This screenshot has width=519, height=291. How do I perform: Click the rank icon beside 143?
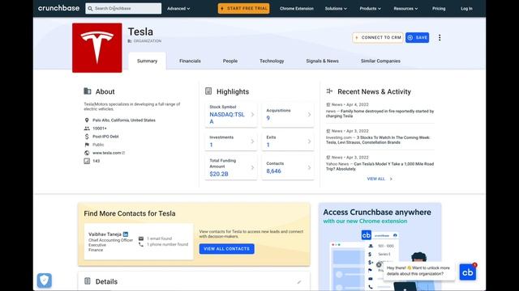tap(87, 161)
